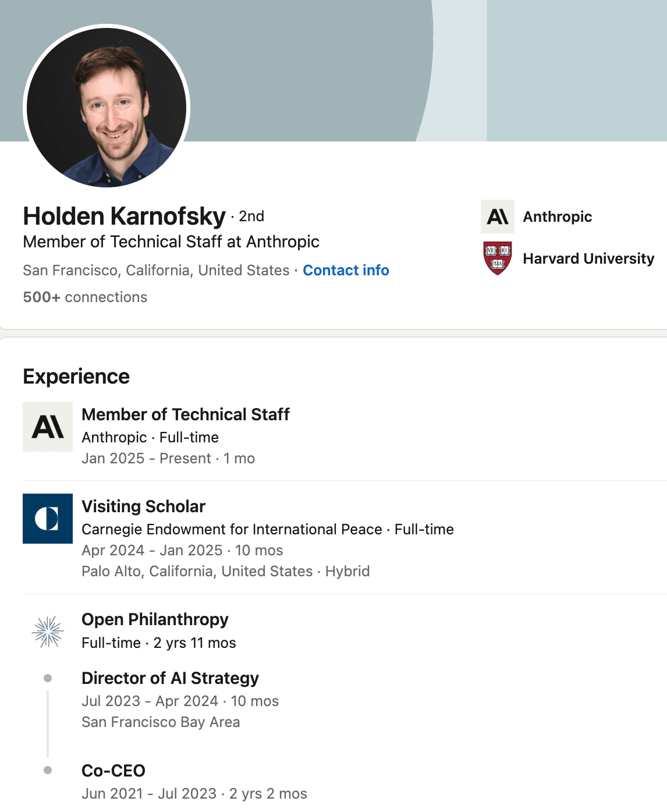The image size is (667, 812).
Task: Open the Harvard University text link
Action: tap(588, 258)
